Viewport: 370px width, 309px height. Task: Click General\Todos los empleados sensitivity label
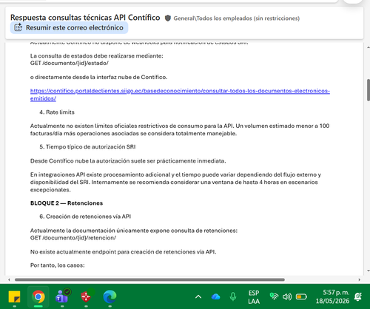pyautogui.click(x=237, y=18)
